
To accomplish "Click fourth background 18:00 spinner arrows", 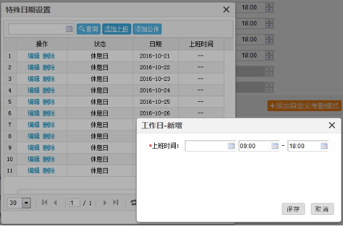I will [269, 55].
